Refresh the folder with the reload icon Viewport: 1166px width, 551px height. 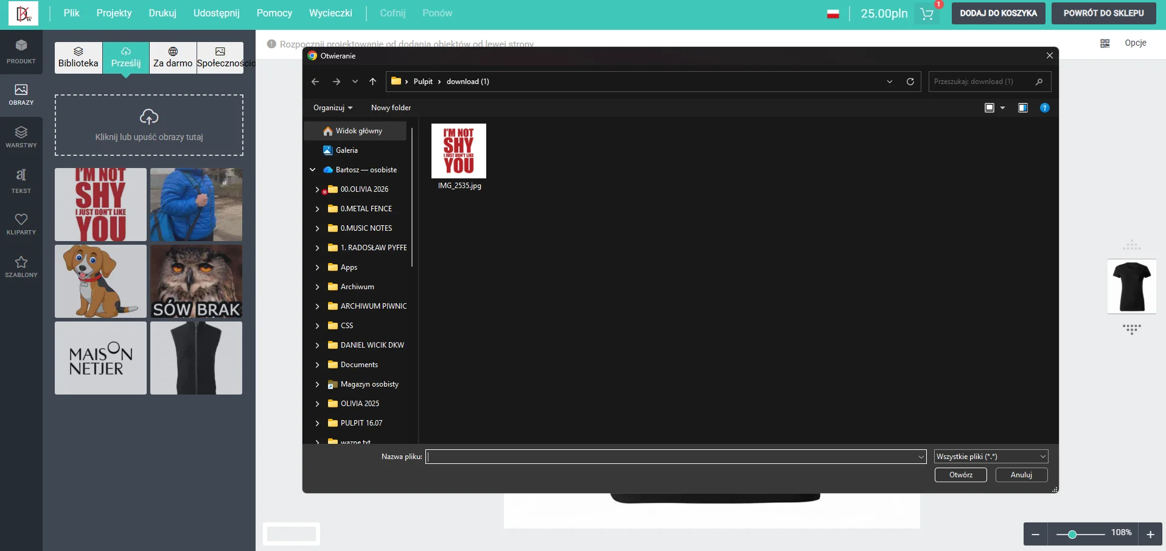click(x=910, y=82)
